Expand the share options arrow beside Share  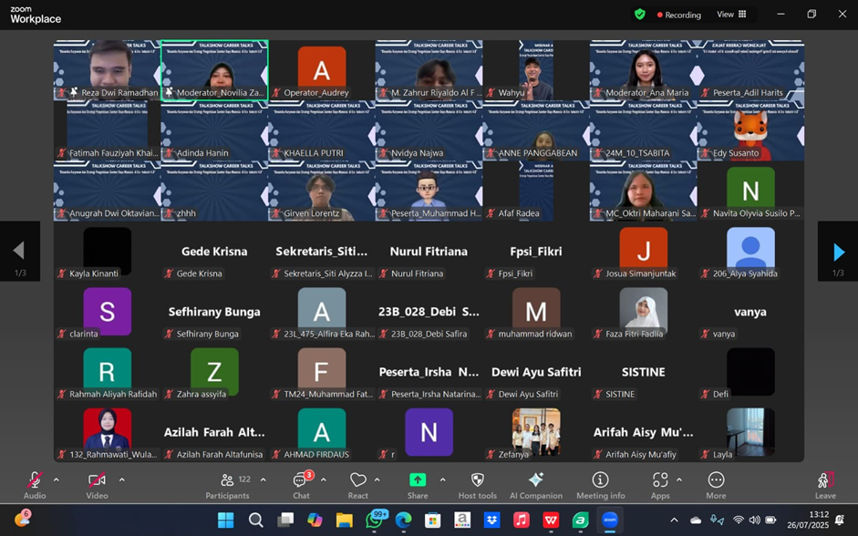pyautogui.click(x=442, y=479)
